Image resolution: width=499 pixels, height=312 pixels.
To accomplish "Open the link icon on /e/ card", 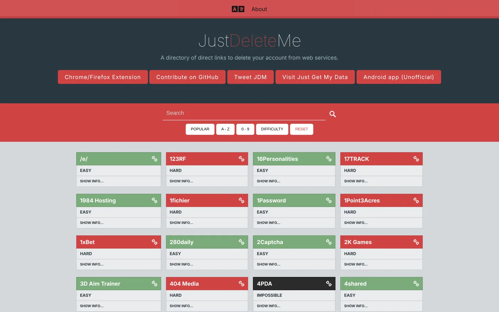I will [x=155, y=159].
